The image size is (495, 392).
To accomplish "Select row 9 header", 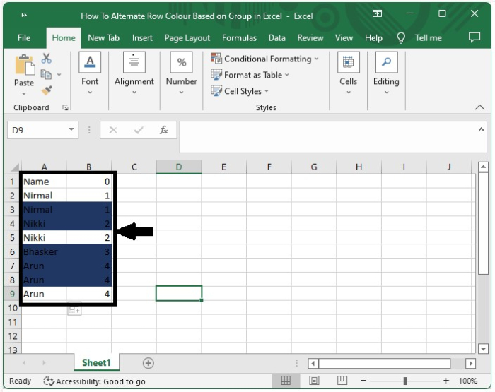I will tap(12, 294).
